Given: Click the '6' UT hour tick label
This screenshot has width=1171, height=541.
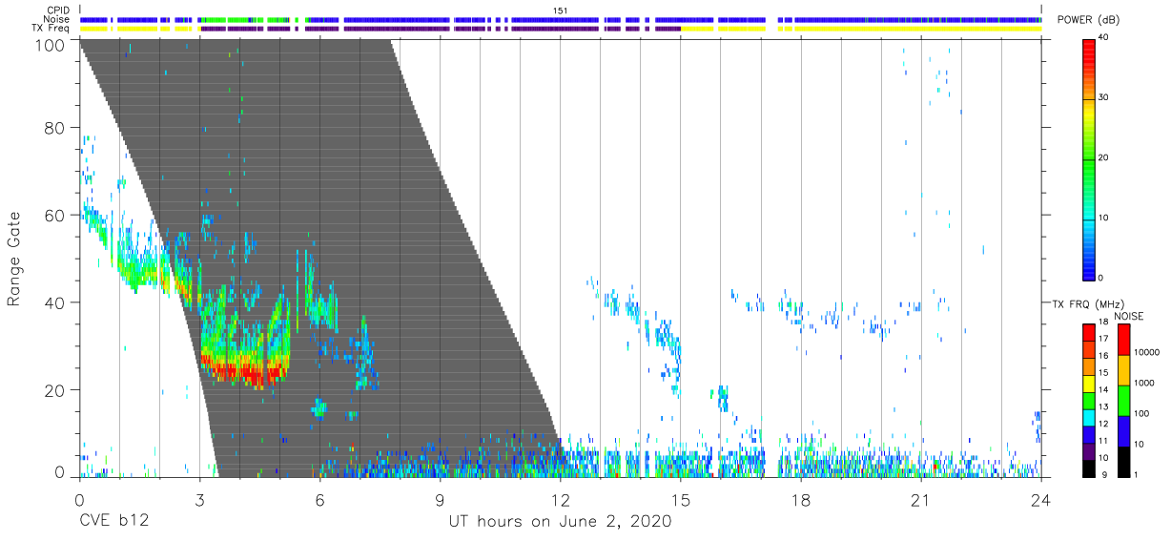Looking at the screenshot, I should point(319,499).
